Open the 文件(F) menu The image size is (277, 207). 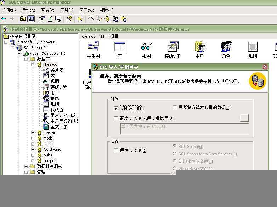pos(9,10)
